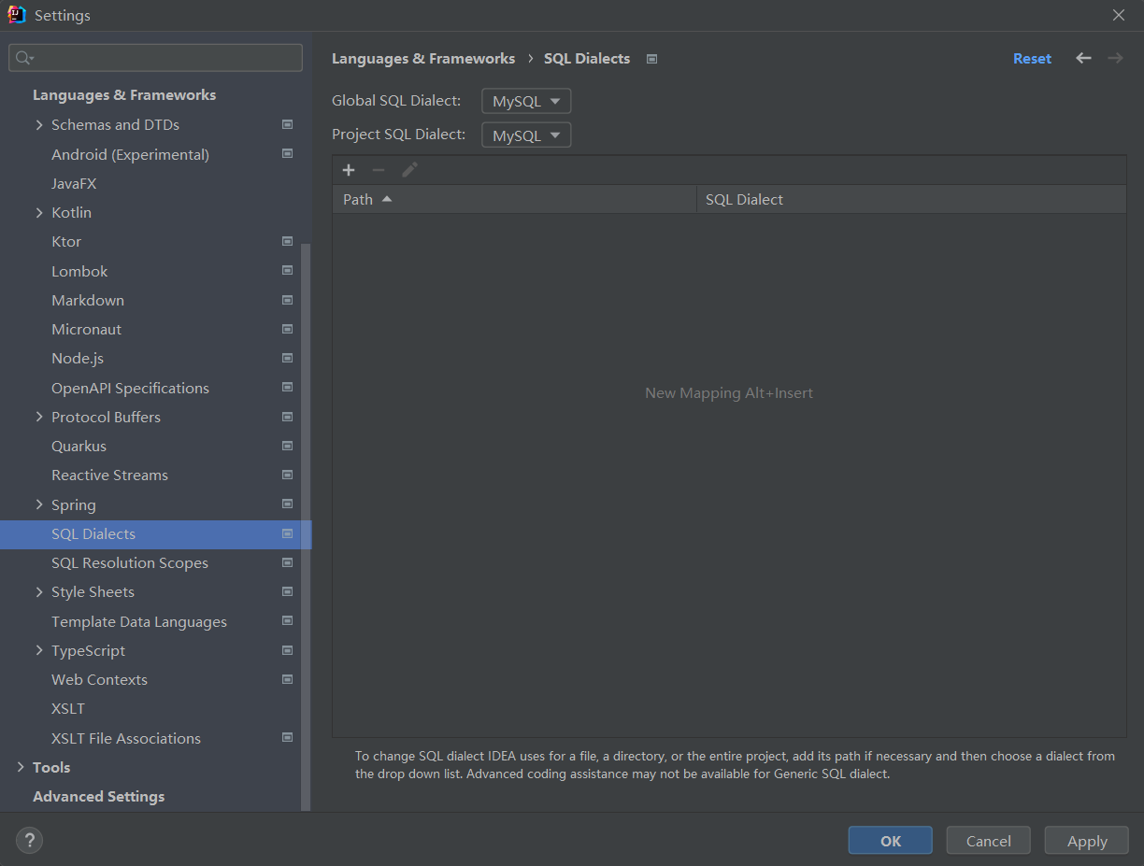The height and width of the screenshot is (866, 1144).
Task: Open the Android (Experimental) settings page
Action: (130, 154)
